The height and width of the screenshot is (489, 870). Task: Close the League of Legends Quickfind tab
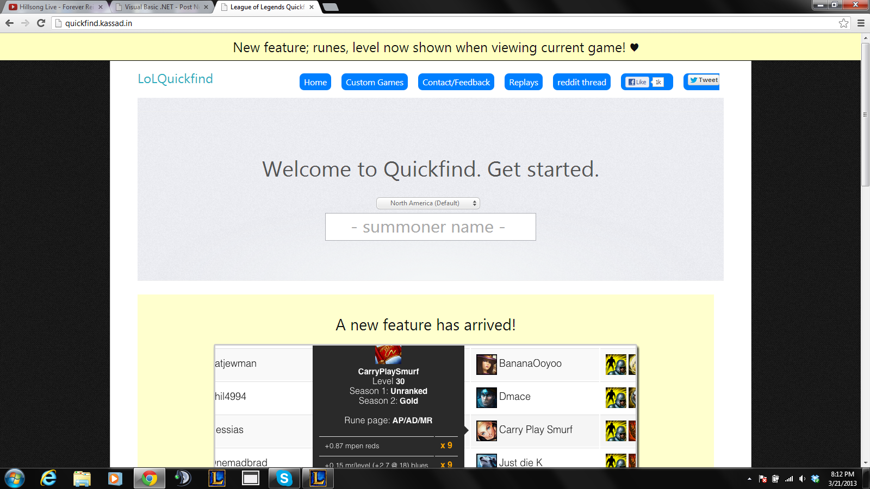point(312,7)
